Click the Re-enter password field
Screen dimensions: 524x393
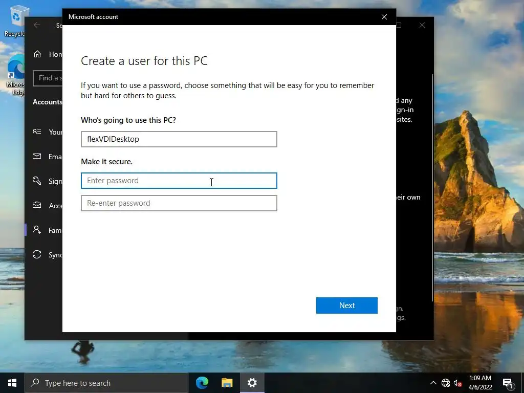click(x=179, y=203)
